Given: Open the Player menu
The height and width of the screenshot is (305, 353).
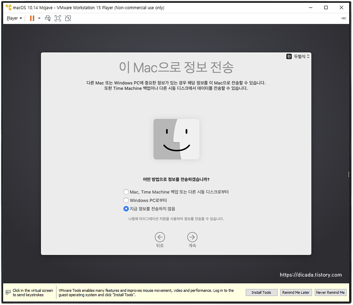Looking at the screenshot, I should (14, 18).
